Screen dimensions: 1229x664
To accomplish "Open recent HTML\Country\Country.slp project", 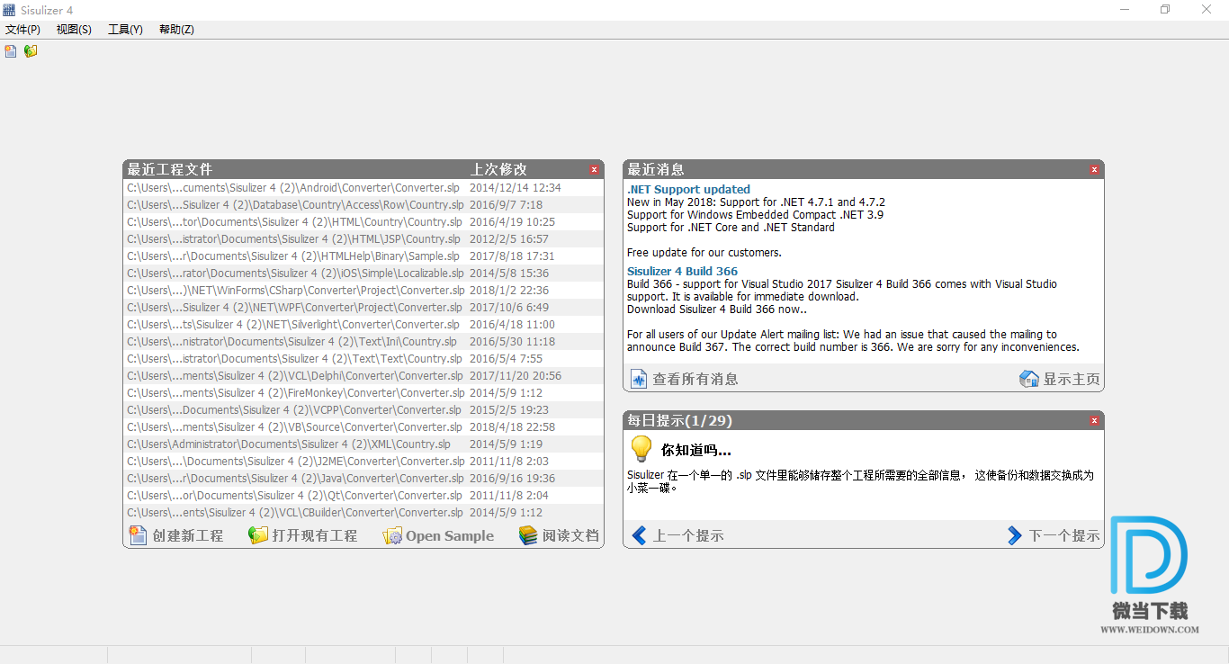I will click(363, 222).
